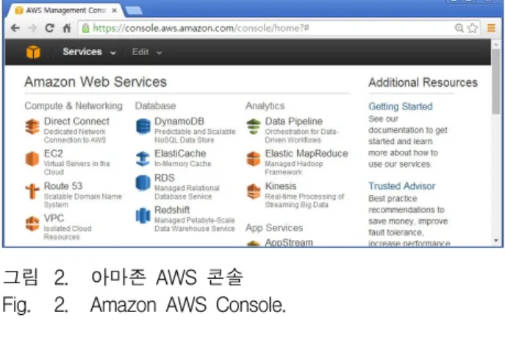Click the Direct Connect service link

(76, 121)
